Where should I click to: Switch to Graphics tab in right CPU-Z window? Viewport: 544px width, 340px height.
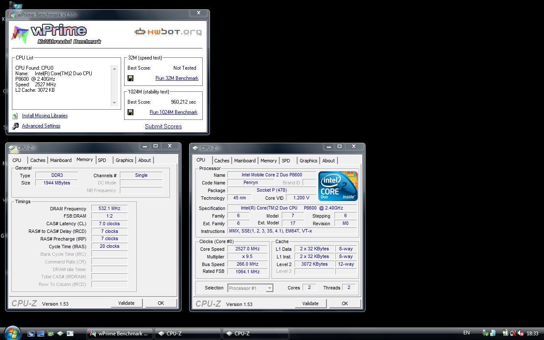click(x=309, y=161)
